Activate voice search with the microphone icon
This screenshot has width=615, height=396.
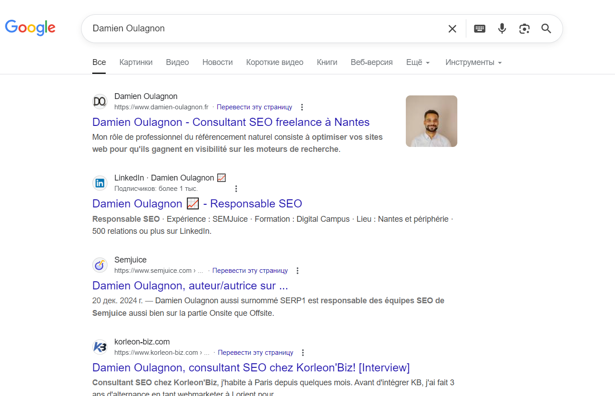[x=502, y=28]
